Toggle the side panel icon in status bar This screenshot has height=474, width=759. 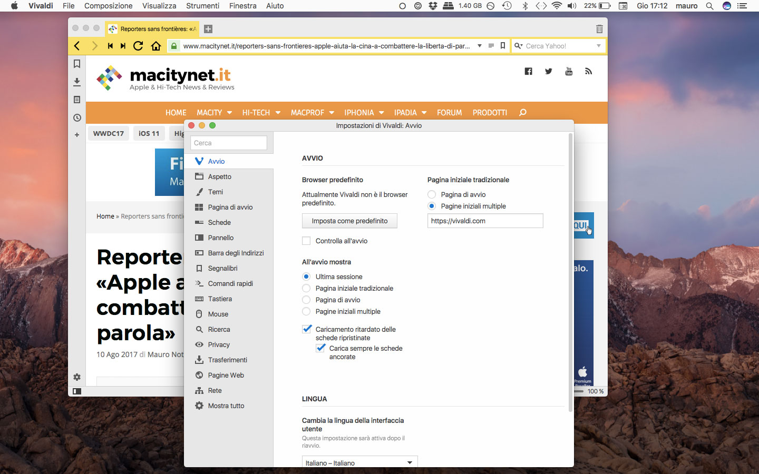[x=77, y=391]
